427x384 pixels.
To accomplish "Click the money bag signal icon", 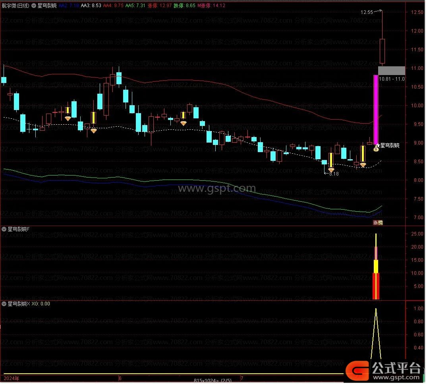I will click(x=377, y=149).
